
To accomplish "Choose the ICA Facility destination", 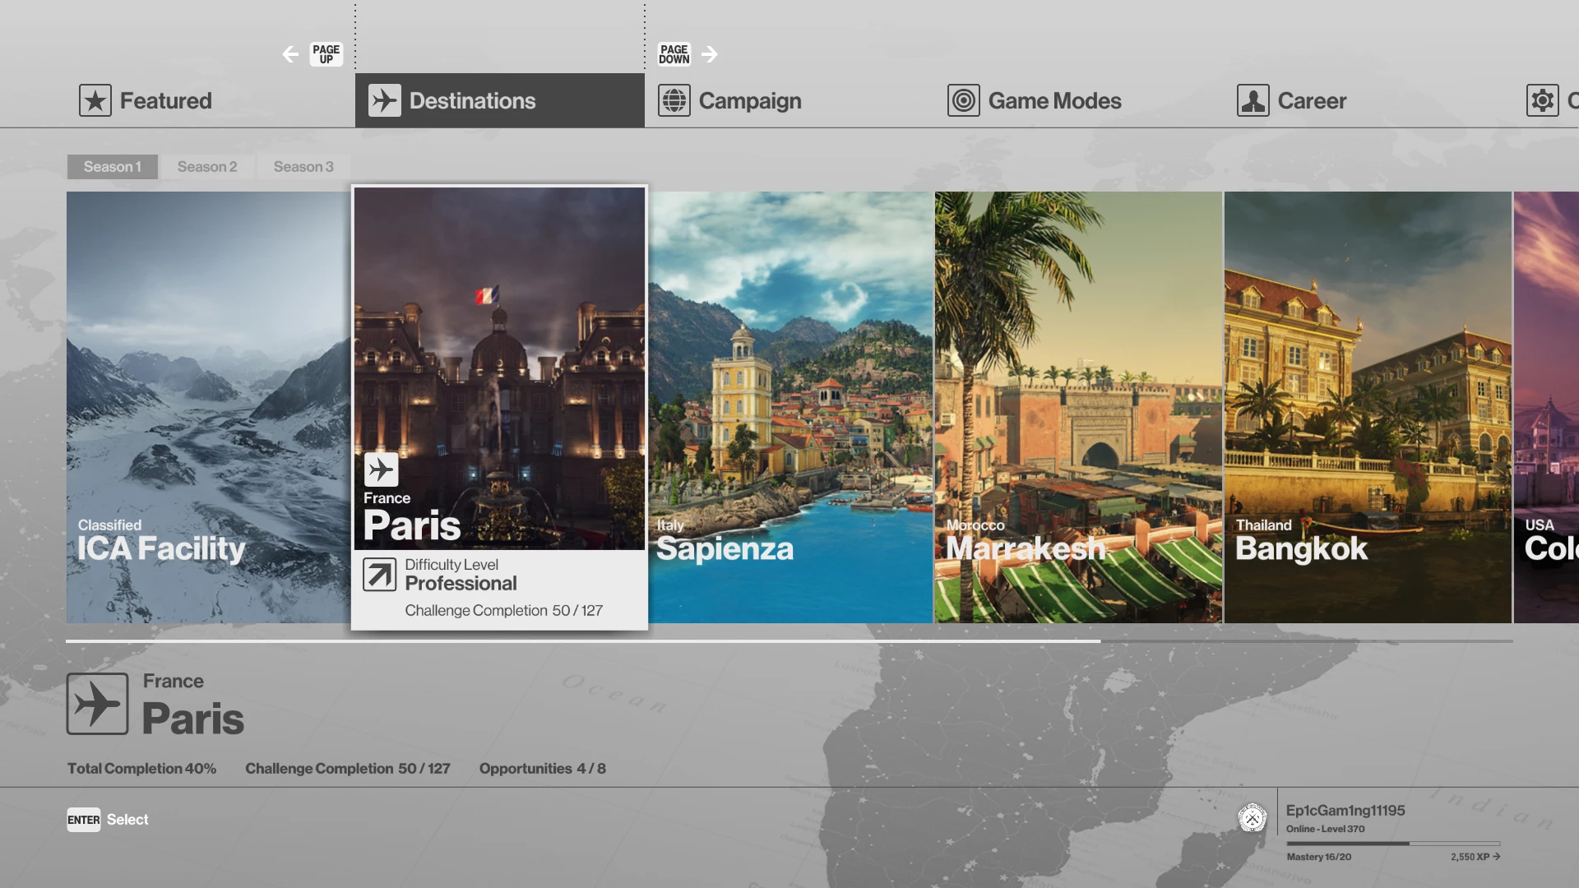I will pos(209,407).
